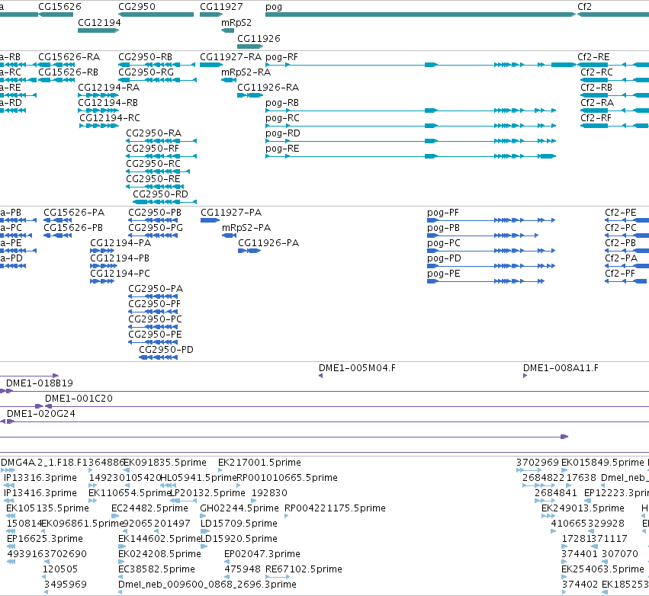Select protein pog-PF
Viewport: 649px width, 596px height.
(491, 220)
